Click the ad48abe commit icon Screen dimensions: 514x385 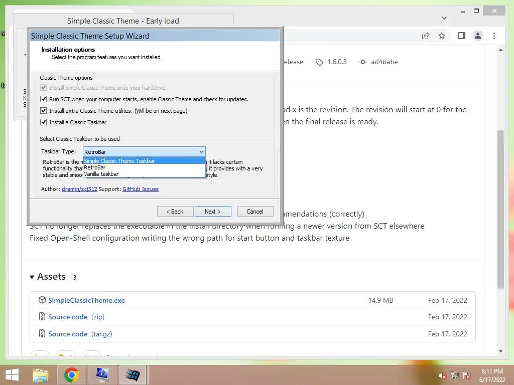click(362, 62)
